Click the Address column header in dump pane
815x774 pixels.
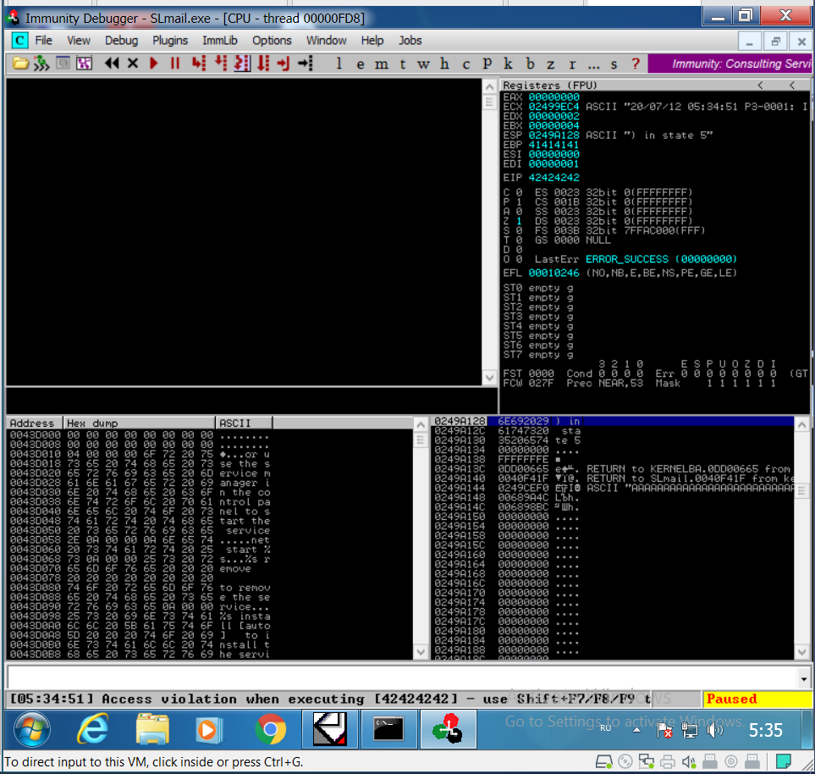[x=35, y=423]
